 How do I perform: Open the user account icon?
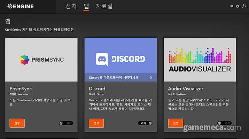[x=244, y=6]
